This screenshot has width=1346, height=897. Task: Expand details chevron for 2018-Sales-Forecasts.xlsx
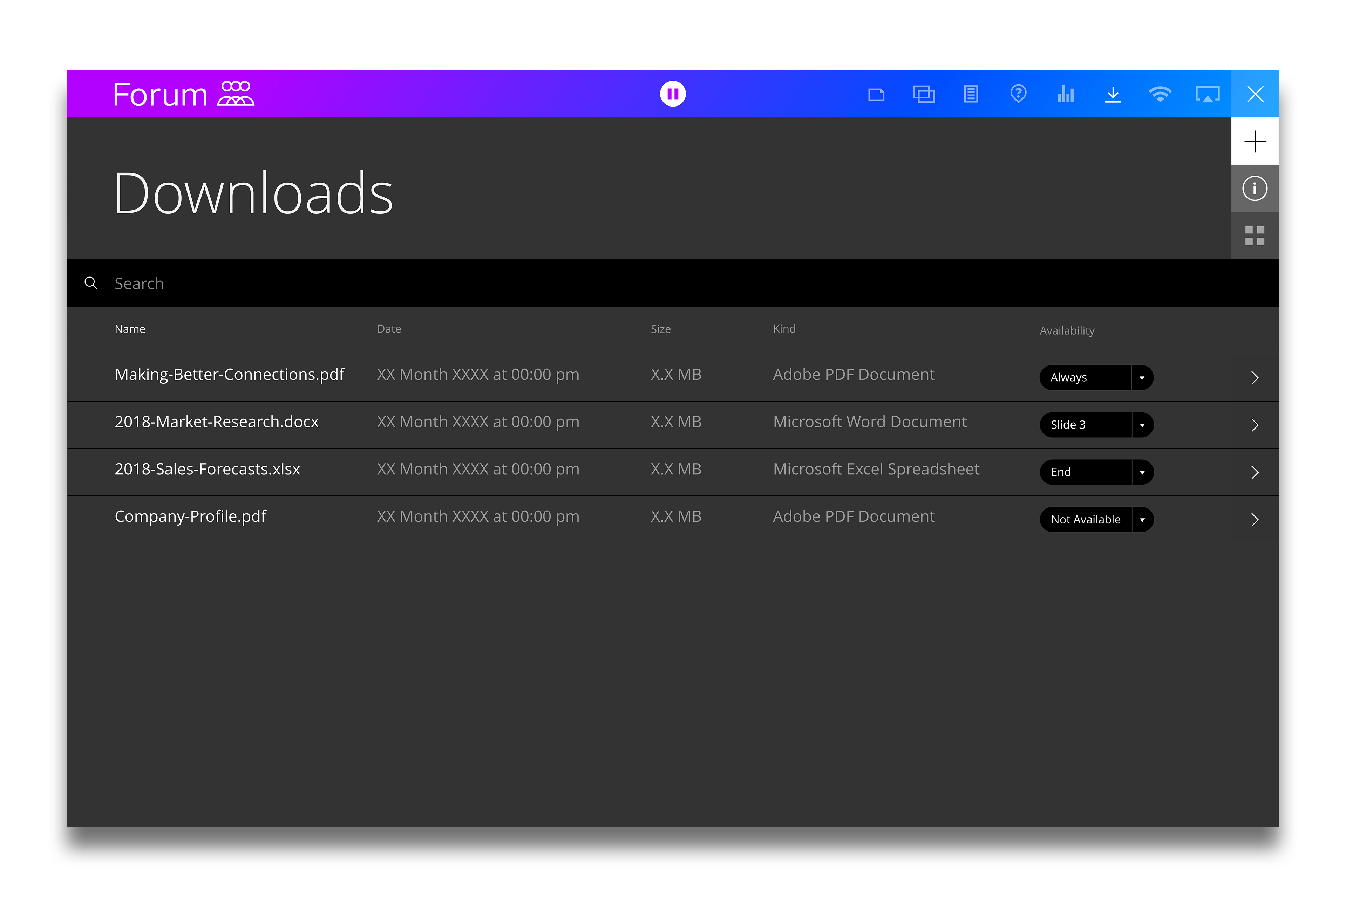pos(1255,472)
